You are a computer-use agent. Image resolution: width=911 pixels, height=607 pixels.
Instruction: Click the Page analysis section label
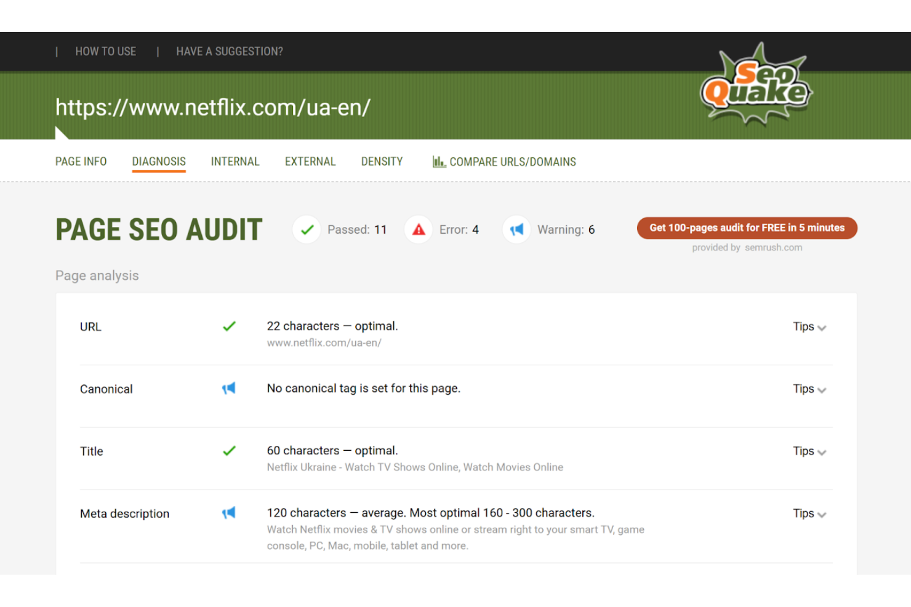click(97, 276)
